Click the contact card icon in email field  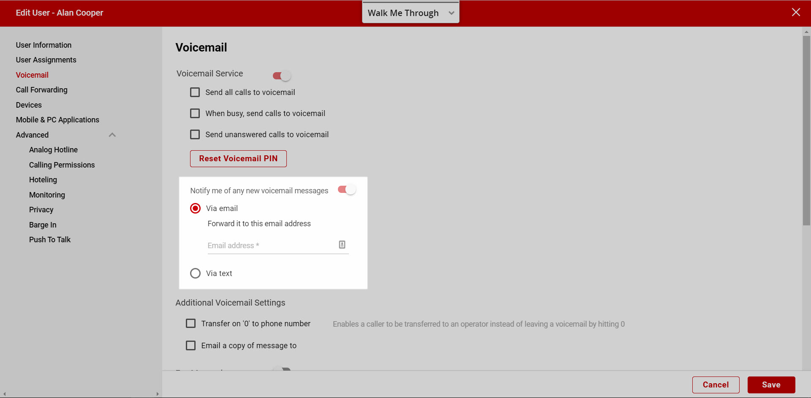tap(342, 244)
